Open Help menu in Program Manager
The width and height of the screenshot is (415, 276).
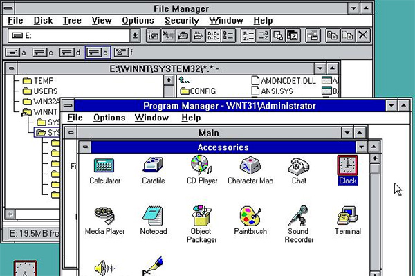click(x=191, y=118)
